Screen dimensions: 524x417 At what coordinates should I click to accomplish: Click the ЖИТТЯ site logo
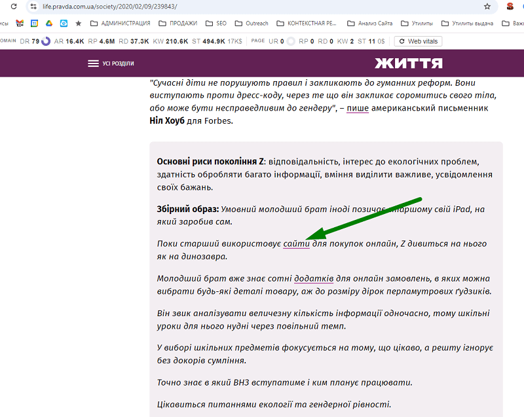coord(408,63)
